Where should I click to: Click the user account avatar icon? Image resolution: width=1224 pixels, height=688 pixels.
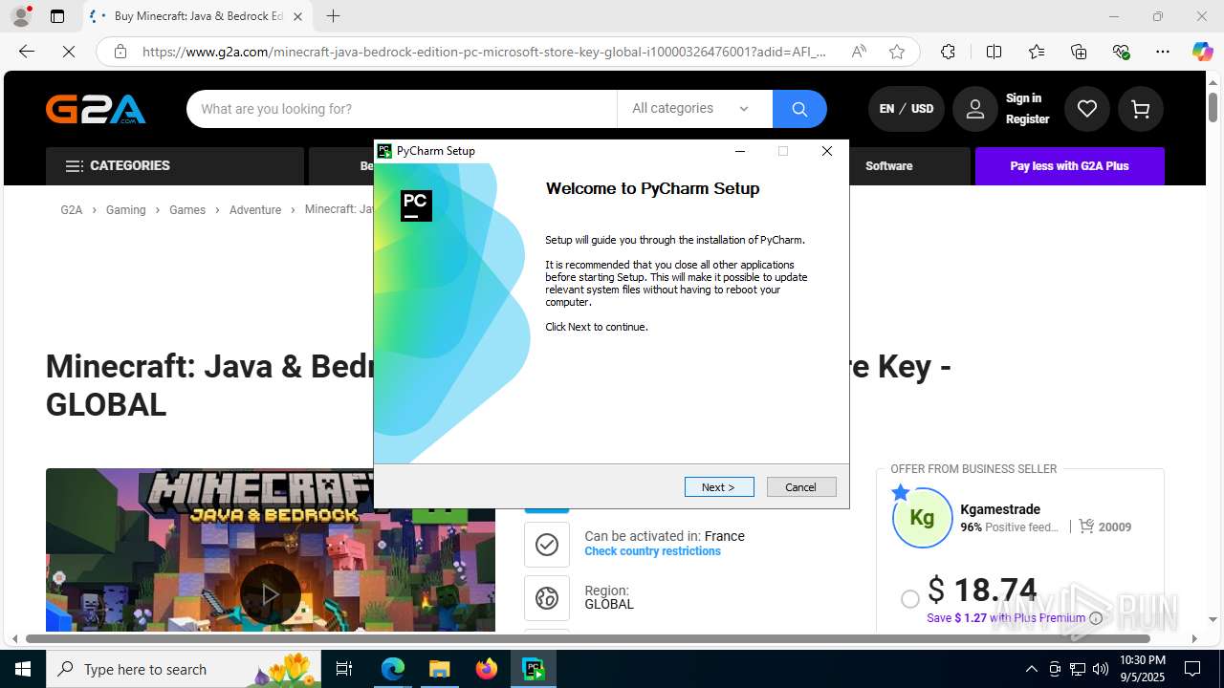point(974,109)
